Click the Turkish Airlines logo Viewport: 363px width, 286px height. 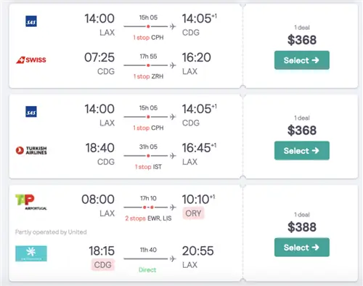point(31,150)
